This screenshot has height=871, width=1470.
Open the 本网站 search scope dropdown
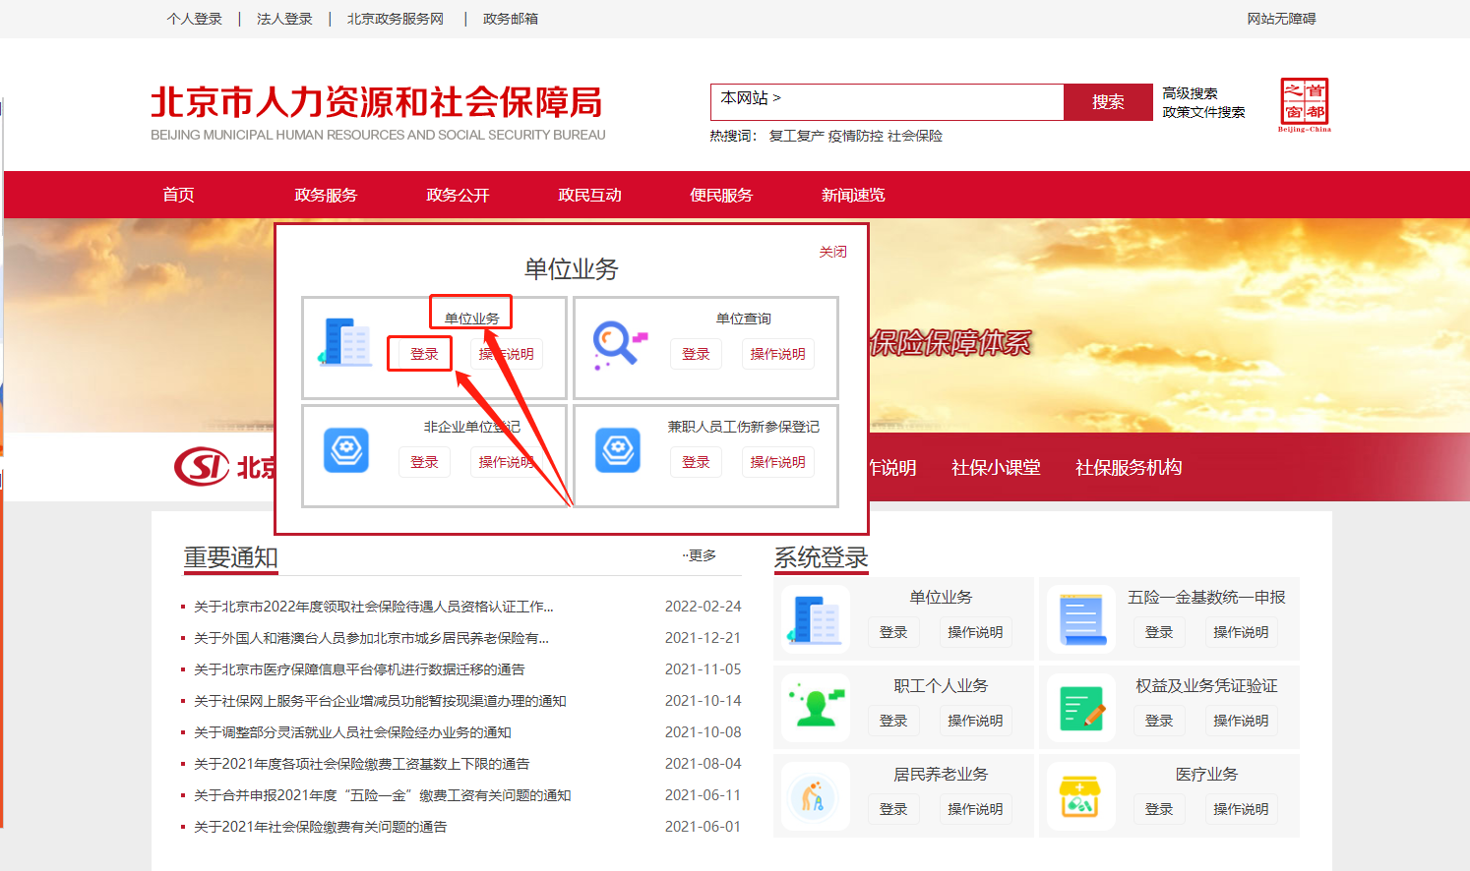pyautogui.click(x=751, y=98)
